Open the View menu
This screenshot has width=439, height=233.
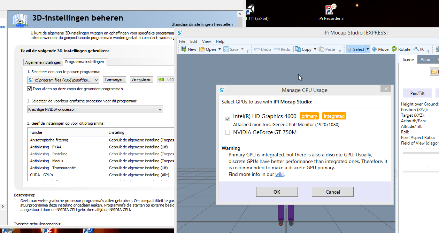[206, 41]
